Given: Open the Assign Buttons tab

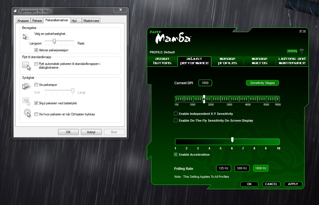Looking at the screenshot, I should [162, 61].
